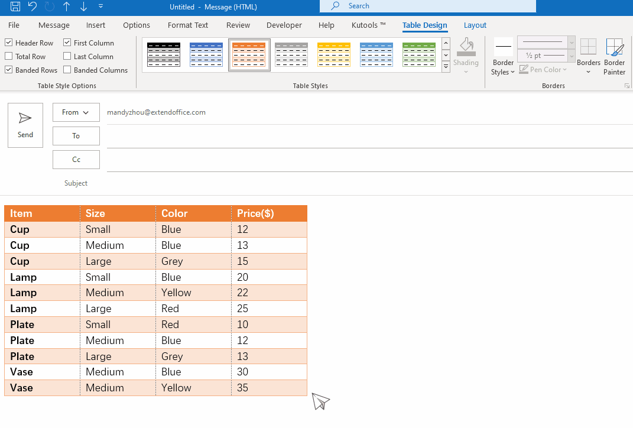Select the half-point pen weight control

(x=542, y=55)
